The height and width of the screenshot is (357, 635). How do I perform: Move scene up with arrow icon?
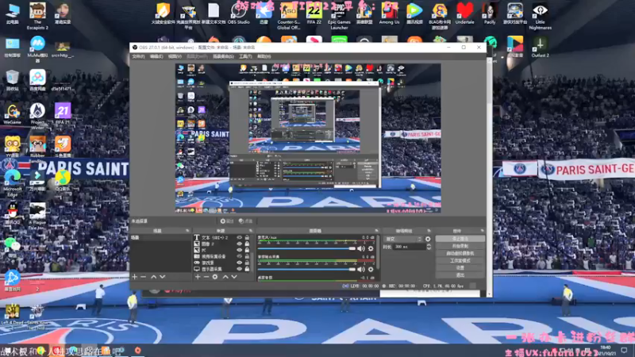[x=153, y=277]
